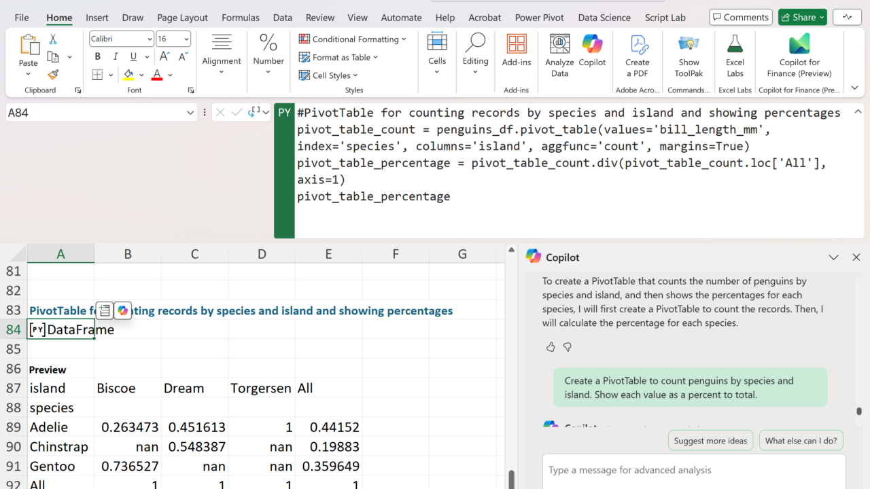
Task: Select the Format Painter brush
Action: tap(53, 75)
